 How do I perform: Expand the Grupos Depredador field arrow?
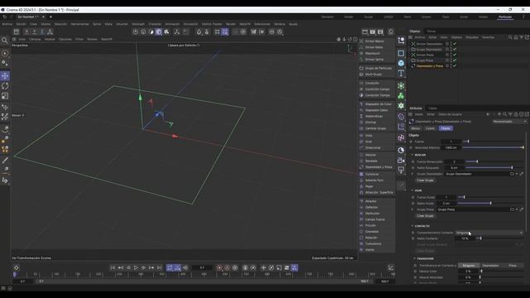point(412,174)
